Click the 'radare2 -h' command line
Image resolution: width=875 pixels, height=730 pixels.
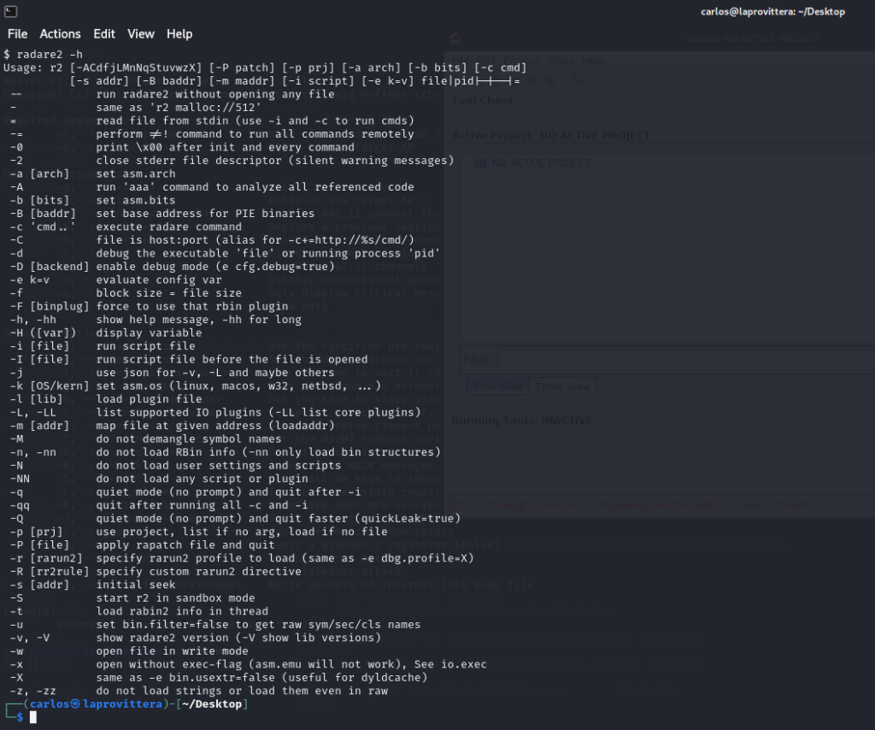43,54
